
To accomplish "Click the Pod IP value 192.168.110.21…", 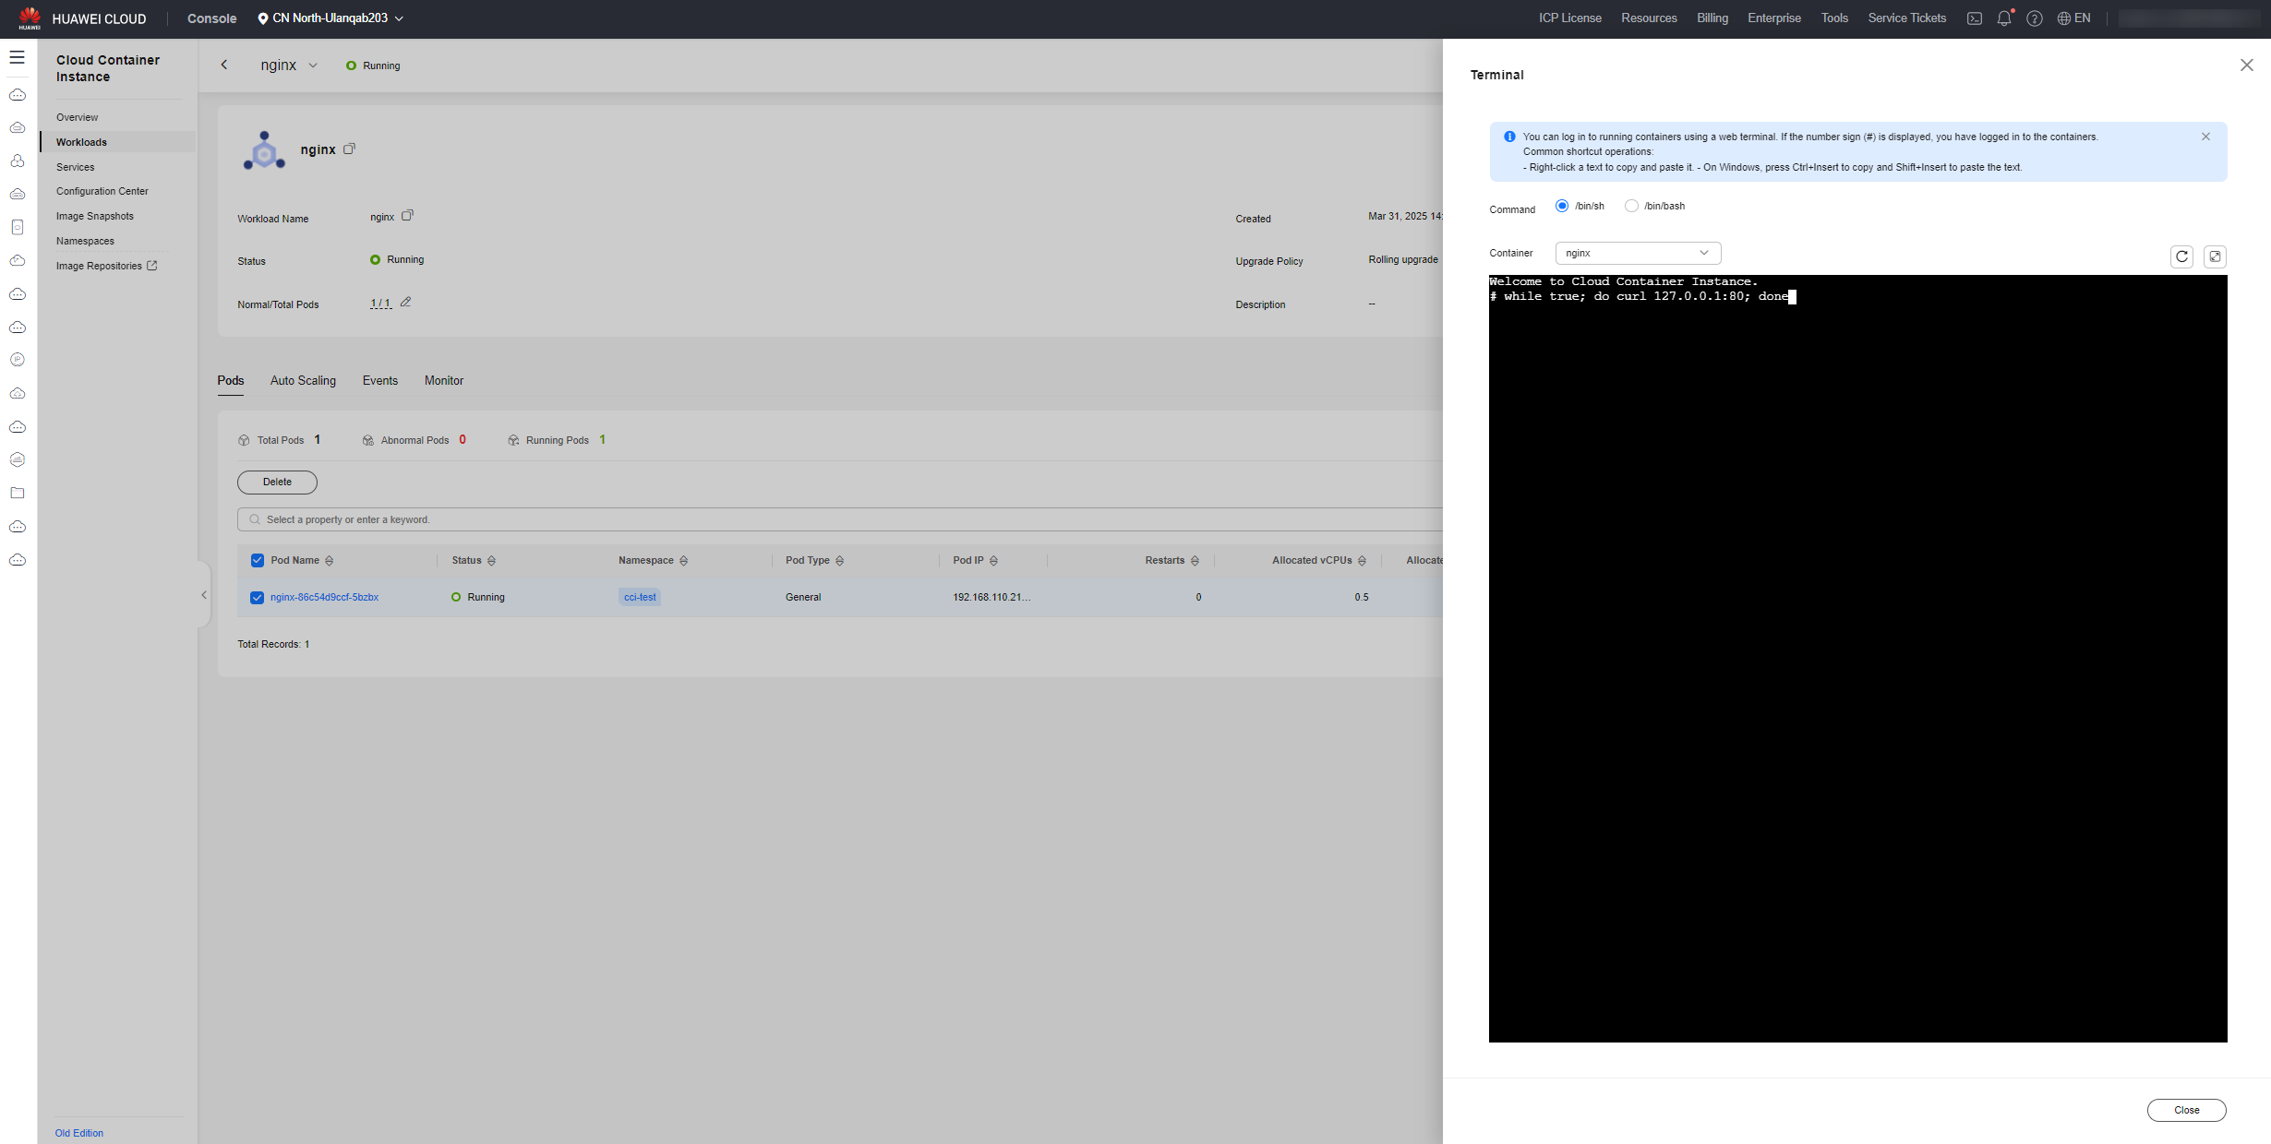I will 991,598.
